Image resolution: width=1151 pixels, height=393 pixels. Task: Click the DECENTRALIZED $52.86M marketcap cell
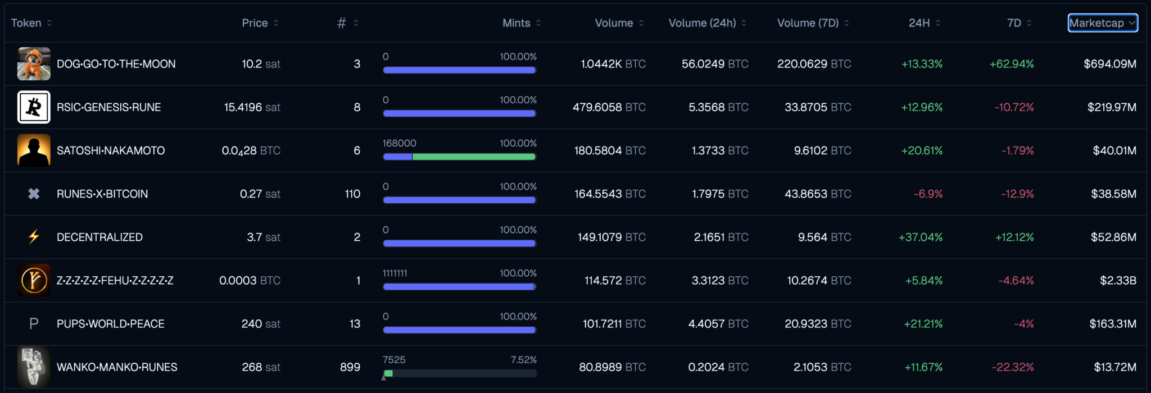click(x=1113, y=237)
